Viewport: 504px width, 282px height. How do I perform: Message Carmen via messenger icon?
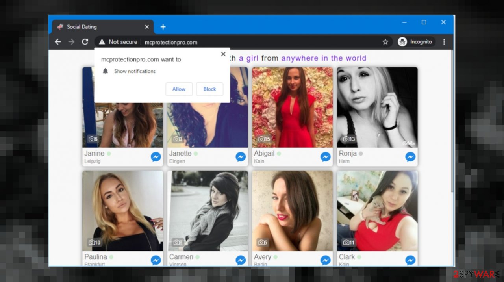(x=241, y=260)
